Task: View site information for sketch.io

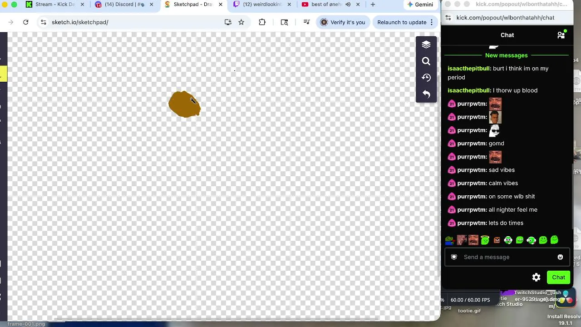Action: (44, 22)
